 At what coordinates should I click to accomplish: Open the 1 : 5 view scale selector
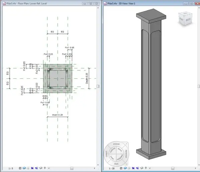(11, 168)
